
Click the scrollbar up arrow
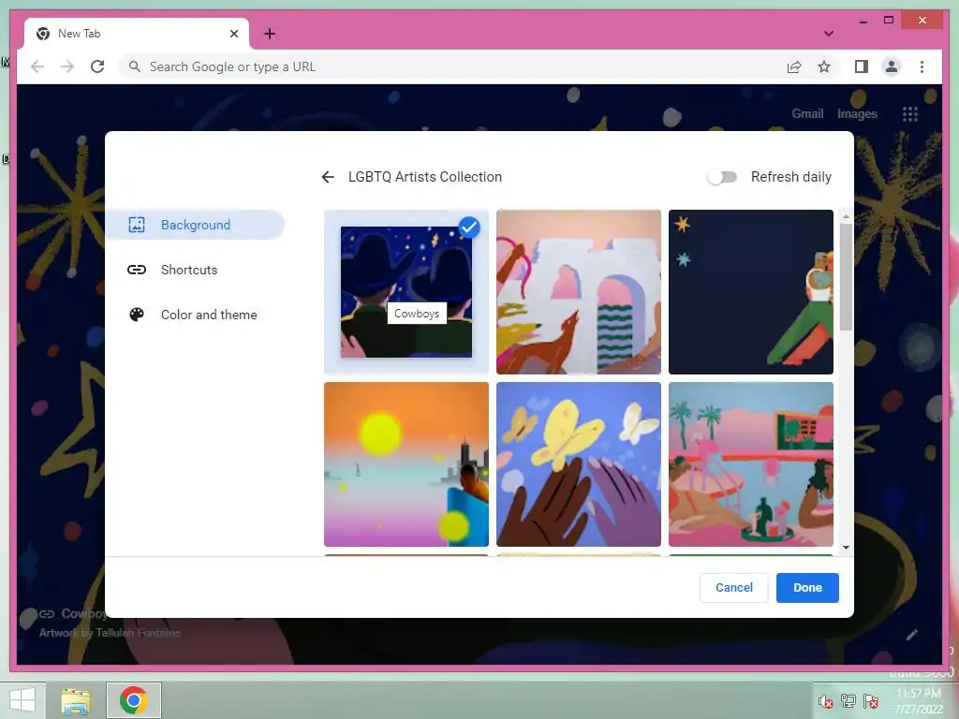[x=846, y=216]
